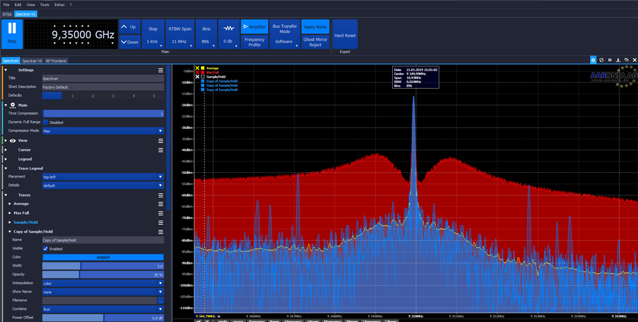Pause the spectrum view via the small pause icon
This screenshot has height=322, width=638.
610,60
